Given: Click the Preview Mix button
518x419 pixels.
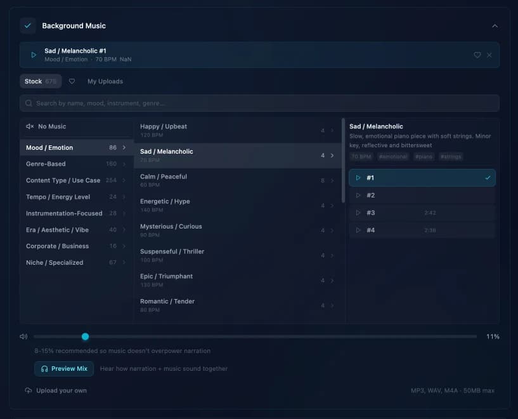Looking at the screenshot, I should tap(64, 369).
